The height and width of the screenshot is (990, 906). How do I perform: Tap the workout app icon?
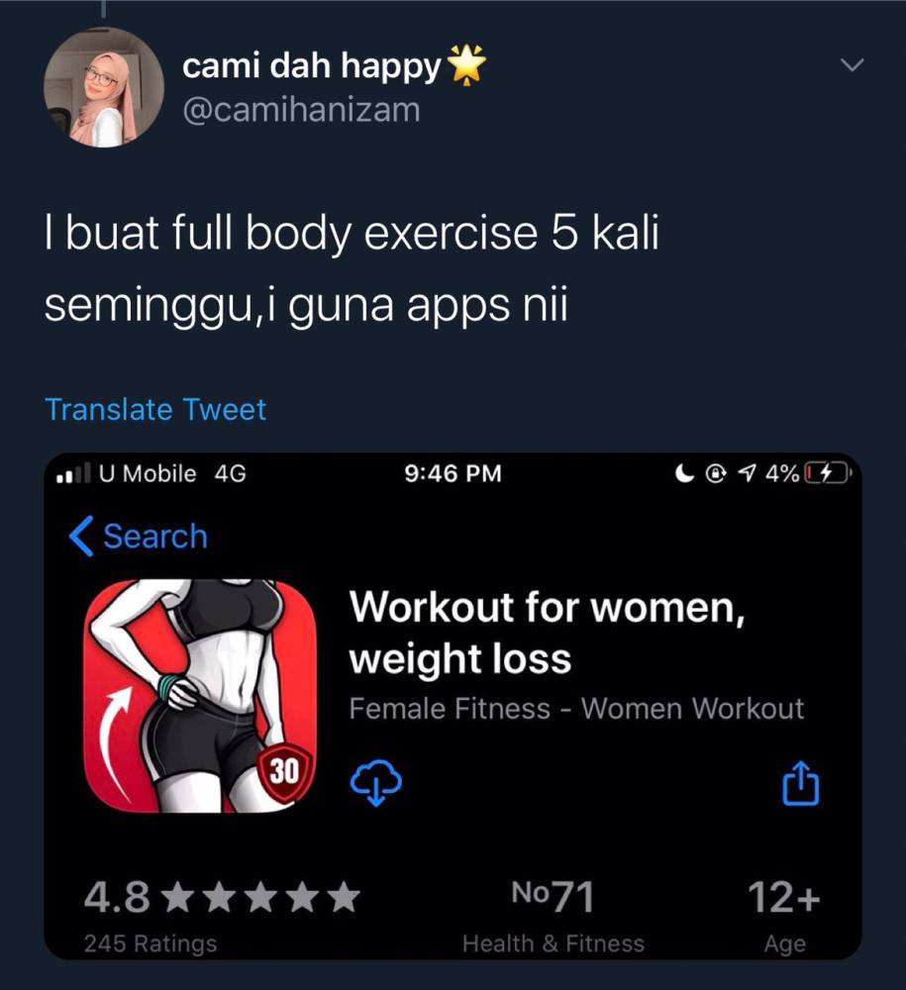[200, 696]
